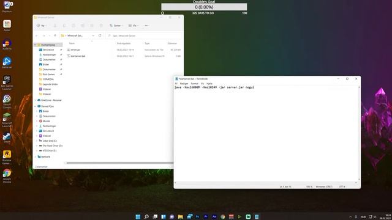Click the Share icon in Explorer toolbar
Viewport: 392px width, 220px height.
click(x=92, y=26)
